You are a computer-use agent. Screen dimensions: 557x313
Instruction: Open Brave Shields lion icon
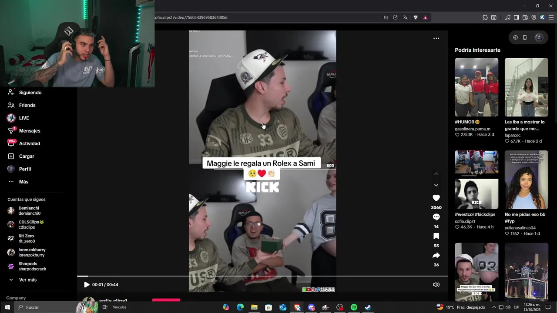(x=416, y=17)
